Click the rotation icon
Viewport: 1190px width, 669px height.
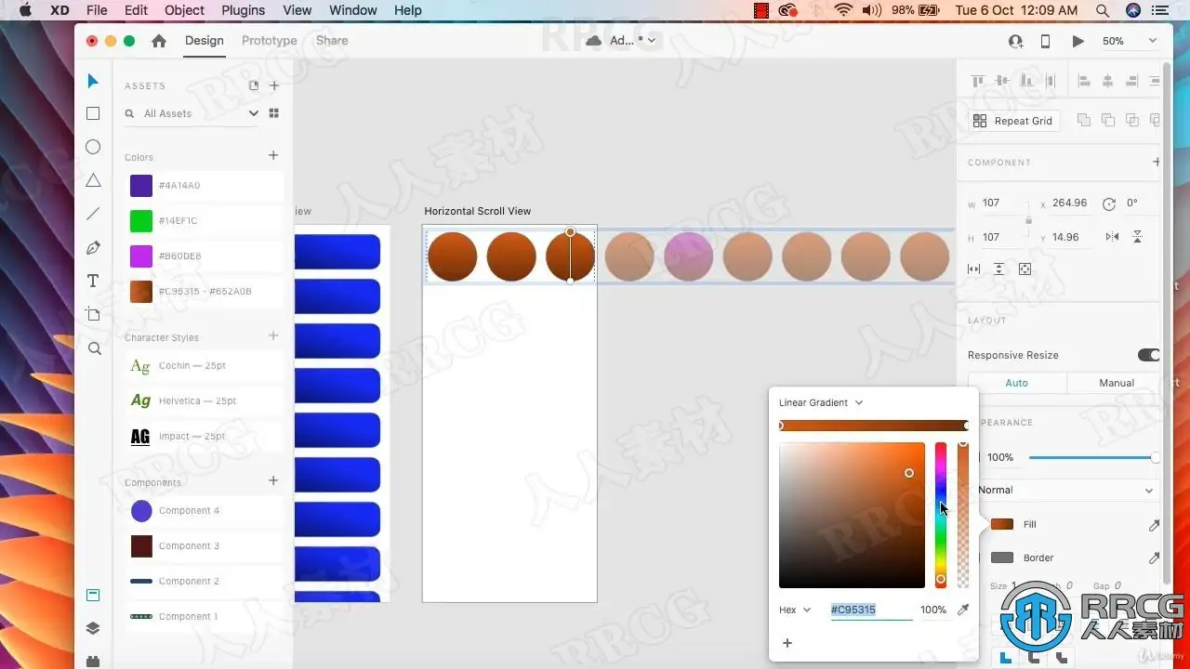1108,203
